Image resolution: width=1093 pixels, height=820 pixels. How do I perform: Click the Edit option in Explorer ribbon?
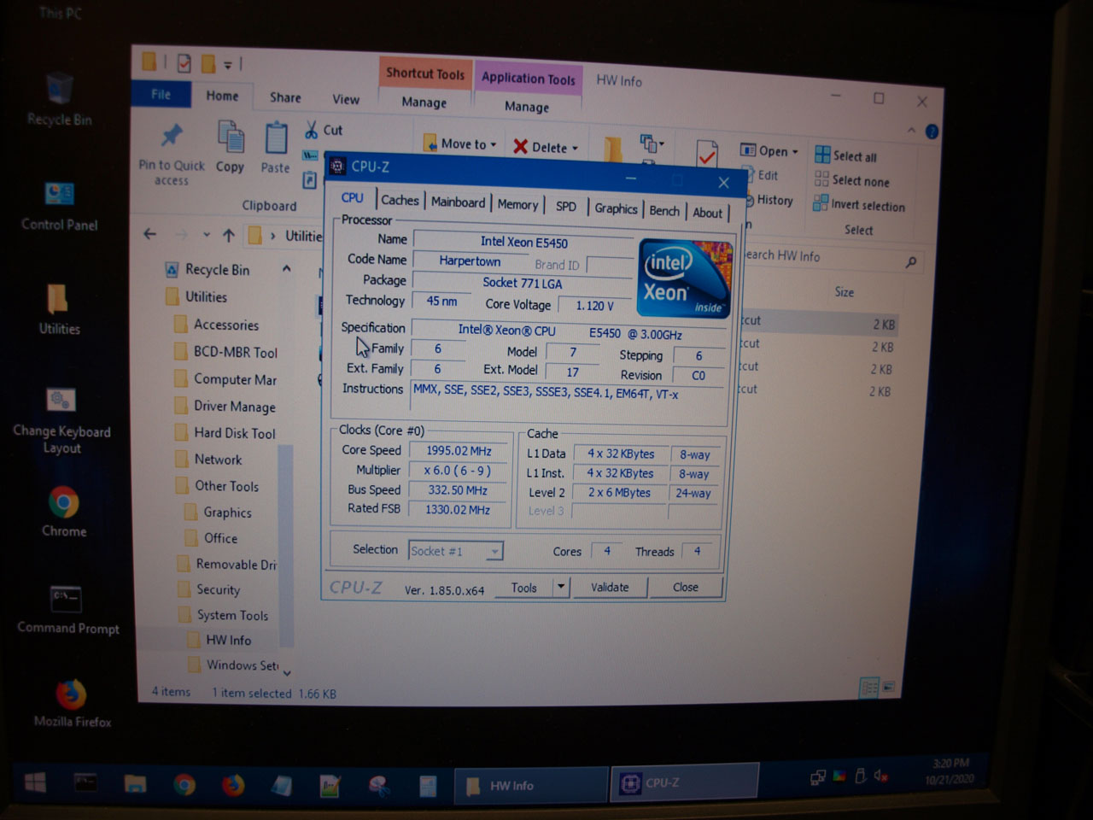[x=759, y=175]
